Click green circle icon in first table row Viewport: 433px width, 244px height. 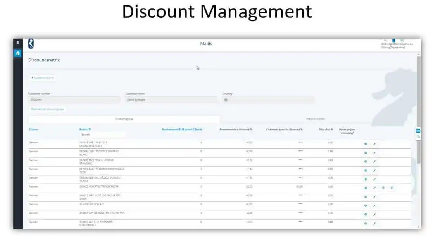[x=366, y=144]
